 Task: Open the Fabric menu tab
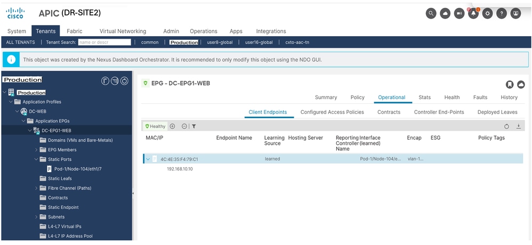(x=75, y=31)
